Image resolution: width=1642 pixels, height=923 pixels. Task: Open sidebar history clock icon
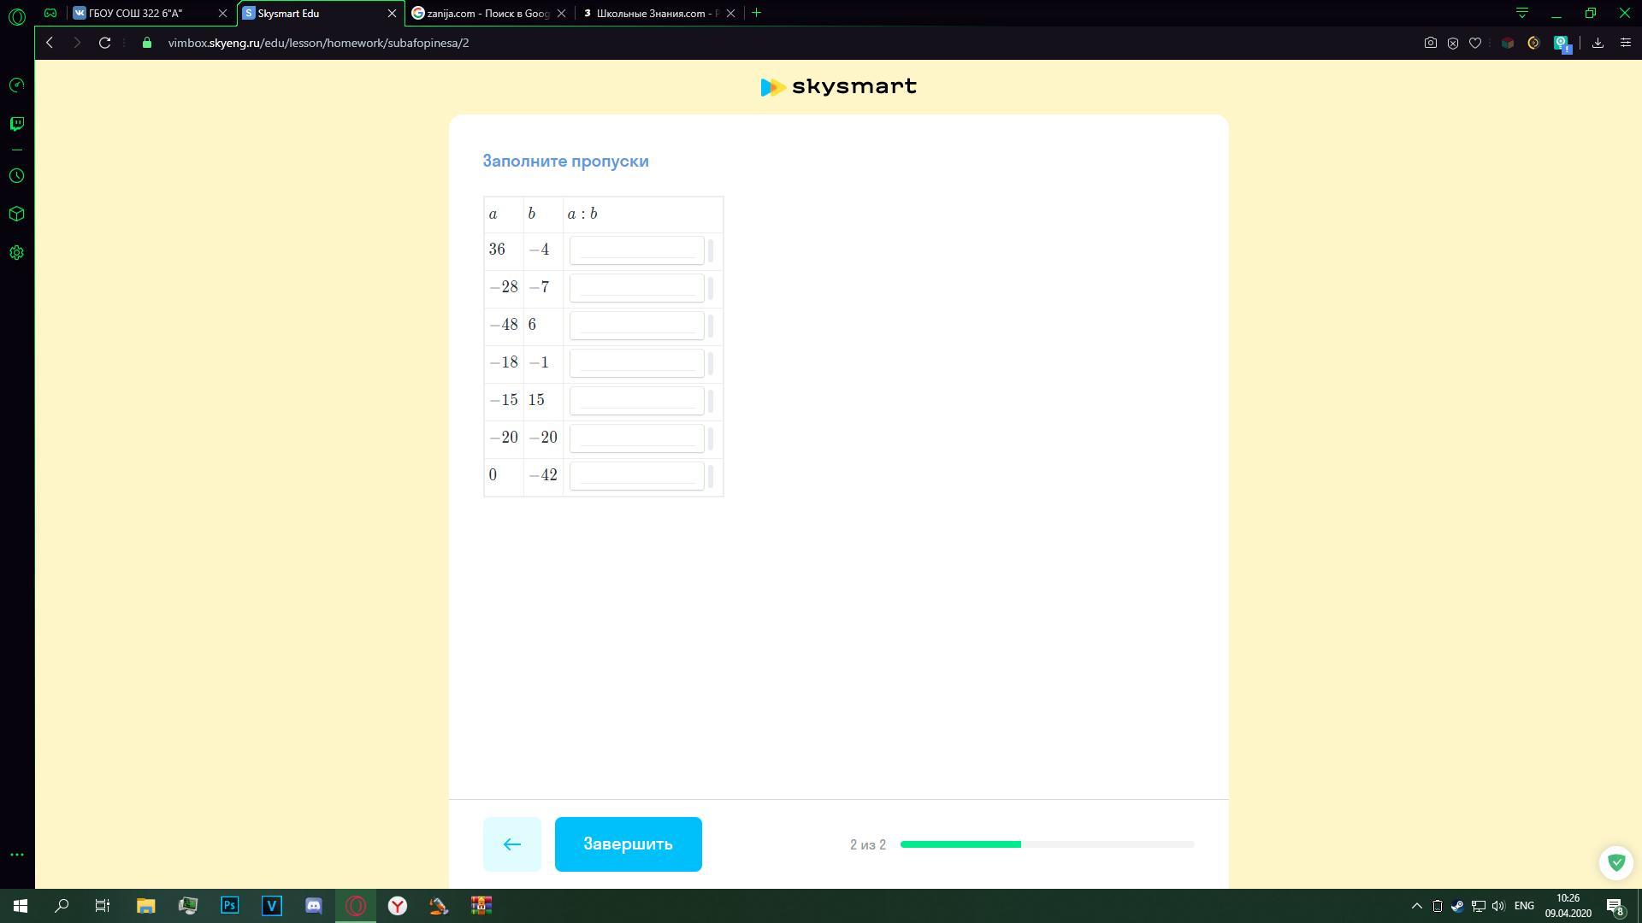(x=16, y=176)
